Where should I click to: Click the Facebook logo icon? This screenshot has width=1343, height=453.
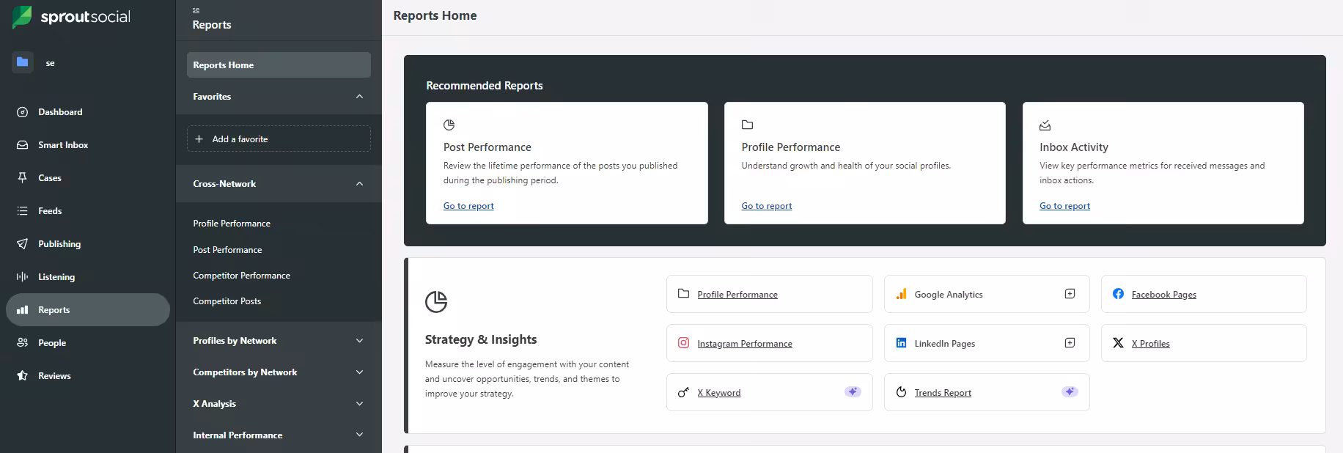[1118, 294]
